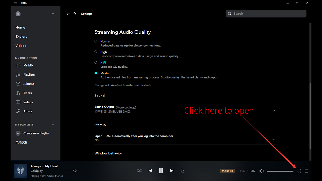Adjust the volume slider
This screenshot has width=322, height=181.
click(x=280, y=171)
